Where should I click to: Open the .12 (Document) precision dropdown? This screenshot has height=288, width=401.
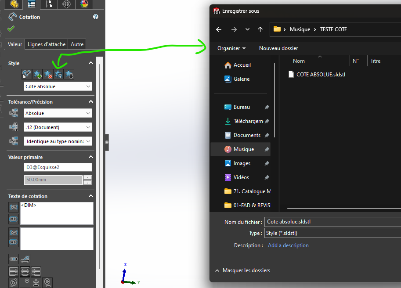58,127
